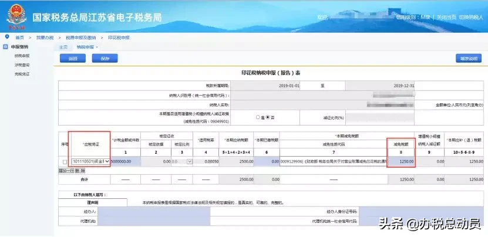The height and width of the screenshot is (237, 488).
Task: Click the 计税金额 field showing 5000000.00
Action: click(x=126, y=161)
